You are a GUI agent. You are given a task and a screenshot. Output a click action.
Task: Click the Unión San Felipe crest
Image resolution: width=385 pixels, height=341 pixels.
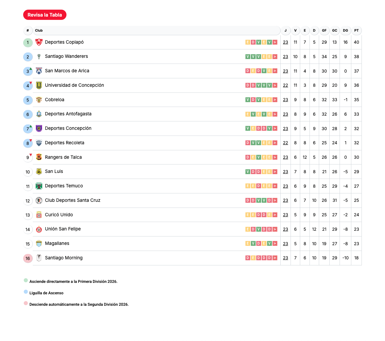coord(39,229)
